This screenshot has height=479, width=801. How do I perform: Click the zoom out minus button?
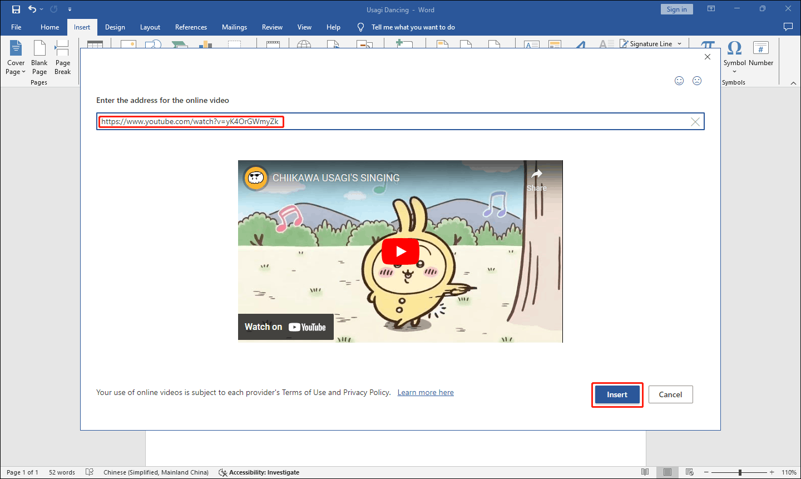coord(706,472)
